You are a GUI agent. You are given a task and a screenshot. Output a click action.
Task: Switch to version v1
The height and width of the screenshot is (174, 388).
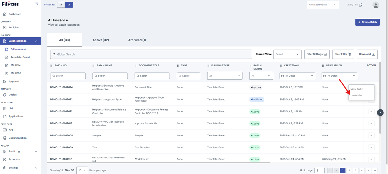(61, 5)
